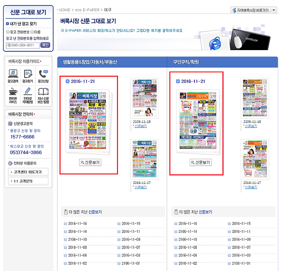Open the 인터넷 게재방법 pencil icon

28,95
